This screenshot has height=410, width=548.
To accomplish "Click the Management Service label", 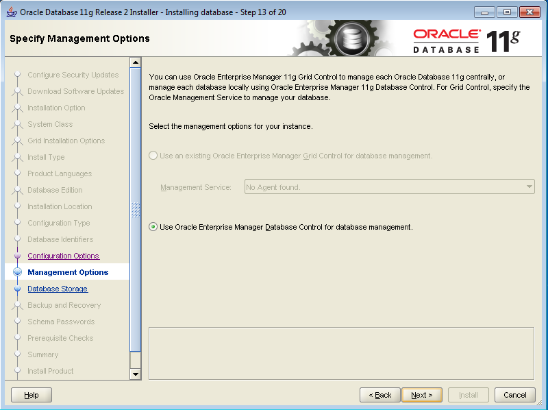I will [x=196, y=187].
